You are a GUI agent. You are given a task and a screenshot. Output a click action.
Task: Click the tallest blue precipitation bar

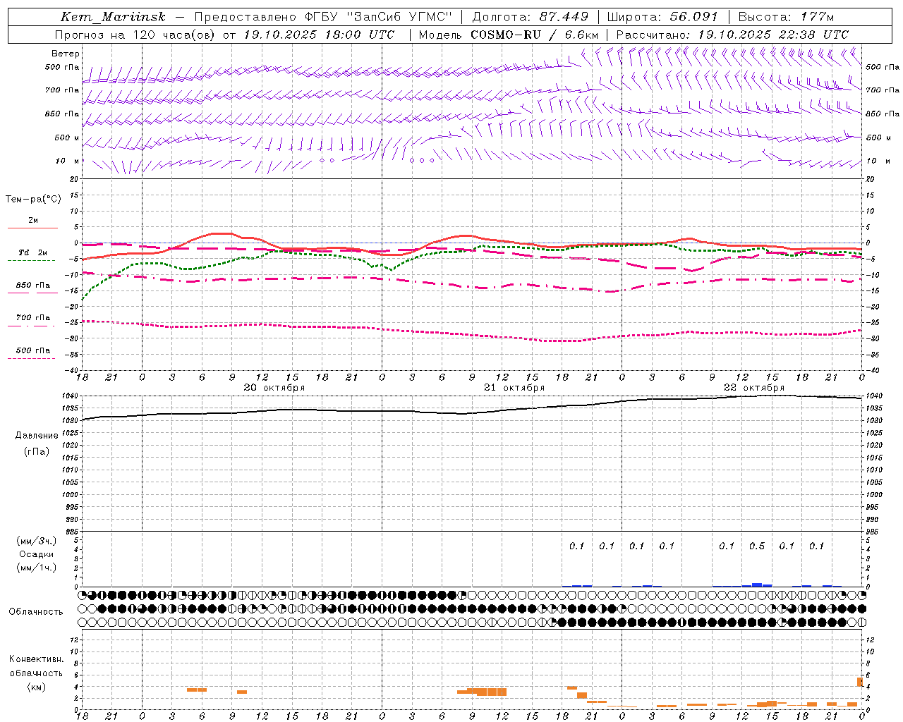tap(757, 585)
